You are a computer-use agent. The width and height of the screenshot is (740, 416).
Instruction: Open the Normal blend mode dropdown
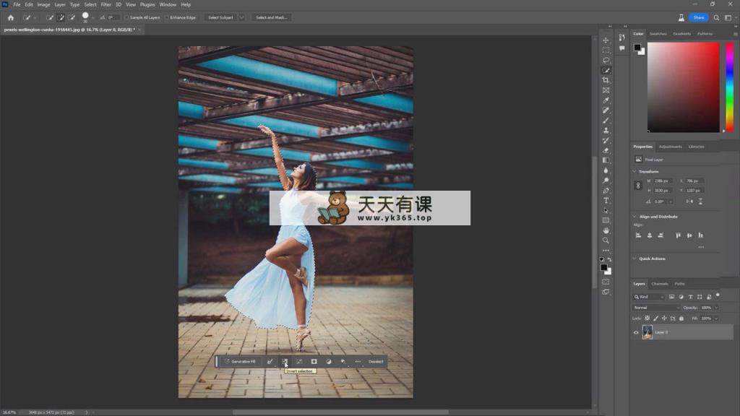(656, 308)
